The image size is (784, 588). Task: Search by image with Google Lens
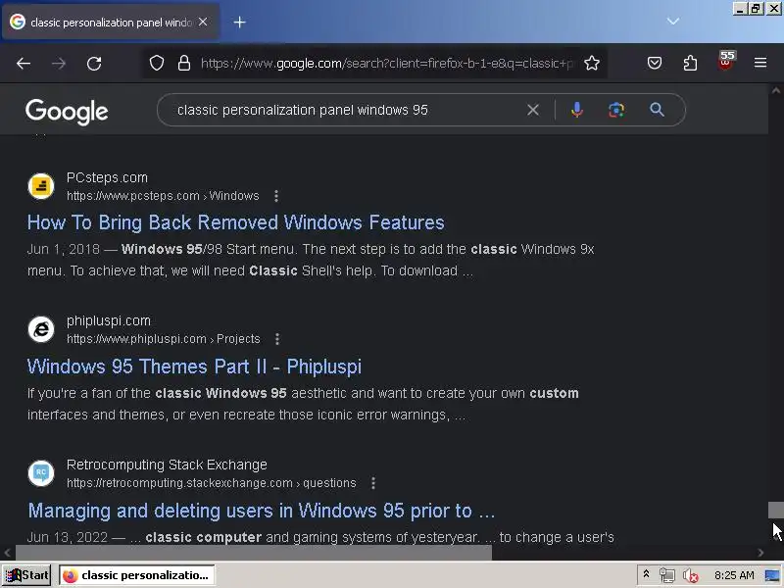coord(616,110)
